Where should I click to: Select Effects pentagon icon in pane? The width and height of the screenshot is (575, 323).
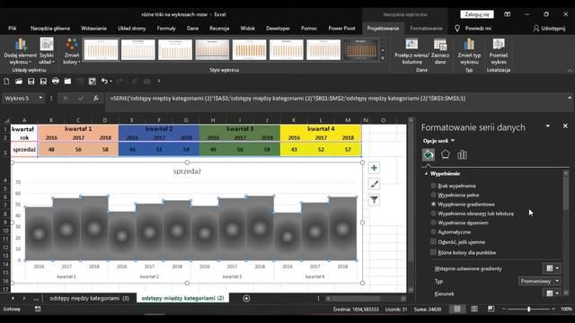(446, 154)
